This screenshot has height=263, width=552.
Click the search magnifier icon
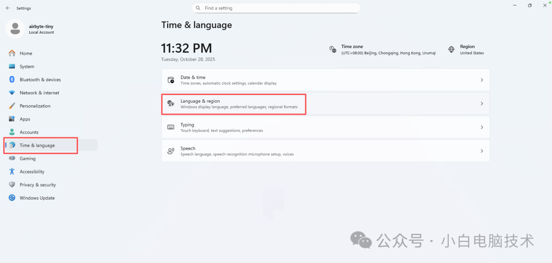[198, 8]
